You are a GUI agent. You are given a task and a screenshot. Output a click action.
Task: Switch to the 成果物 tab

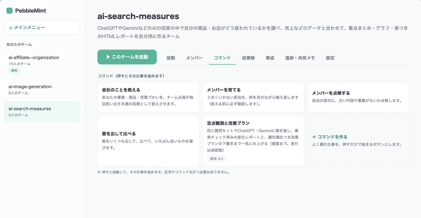click(x=248, y=58)
